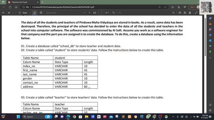The width and height of the screenshot is (214, 120).
Task: Show hidden system tray icons
Action: coord(173,117)
